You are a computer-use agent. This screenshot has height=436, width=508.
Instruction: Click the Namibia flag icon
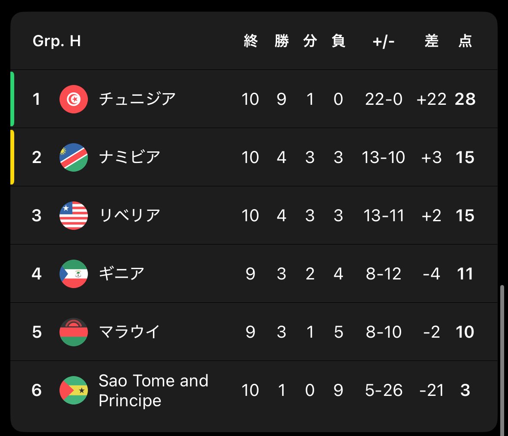tap(74, 157)
